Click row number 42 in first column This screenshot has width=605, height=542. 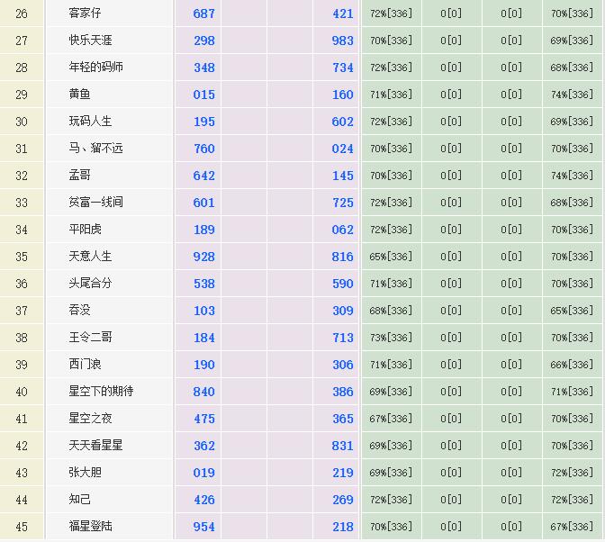click(22, 446)
